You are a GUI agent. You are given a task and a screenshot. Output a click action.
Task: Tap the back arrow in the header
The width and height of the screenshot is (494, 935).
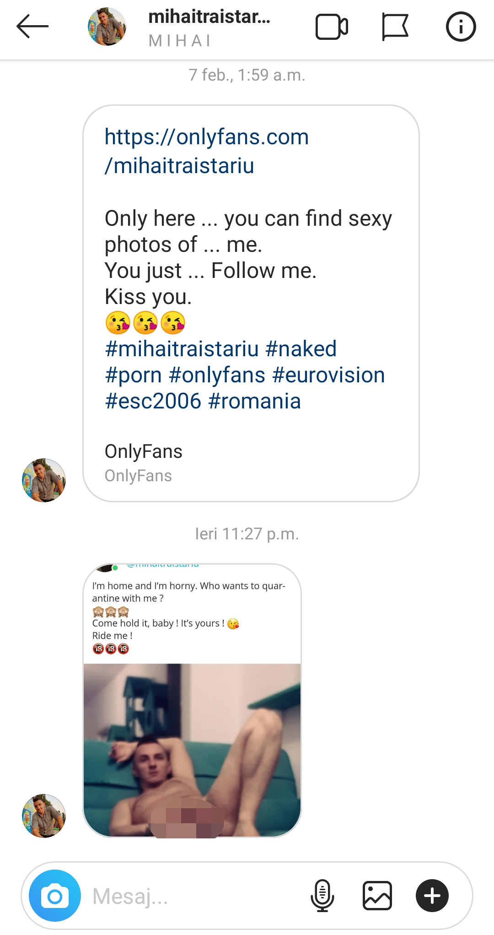click(x=32, y=27)
